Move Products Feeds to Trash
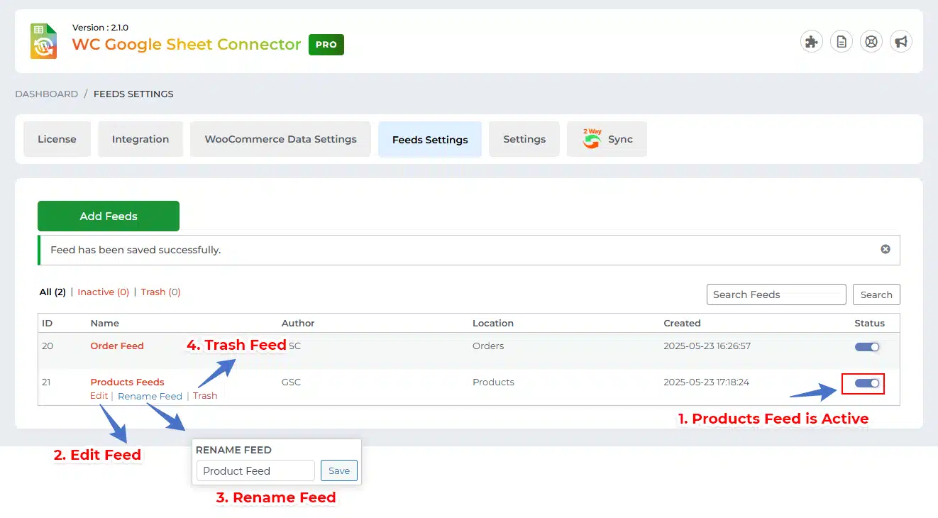The image size is (938, 518). [205, 396]
